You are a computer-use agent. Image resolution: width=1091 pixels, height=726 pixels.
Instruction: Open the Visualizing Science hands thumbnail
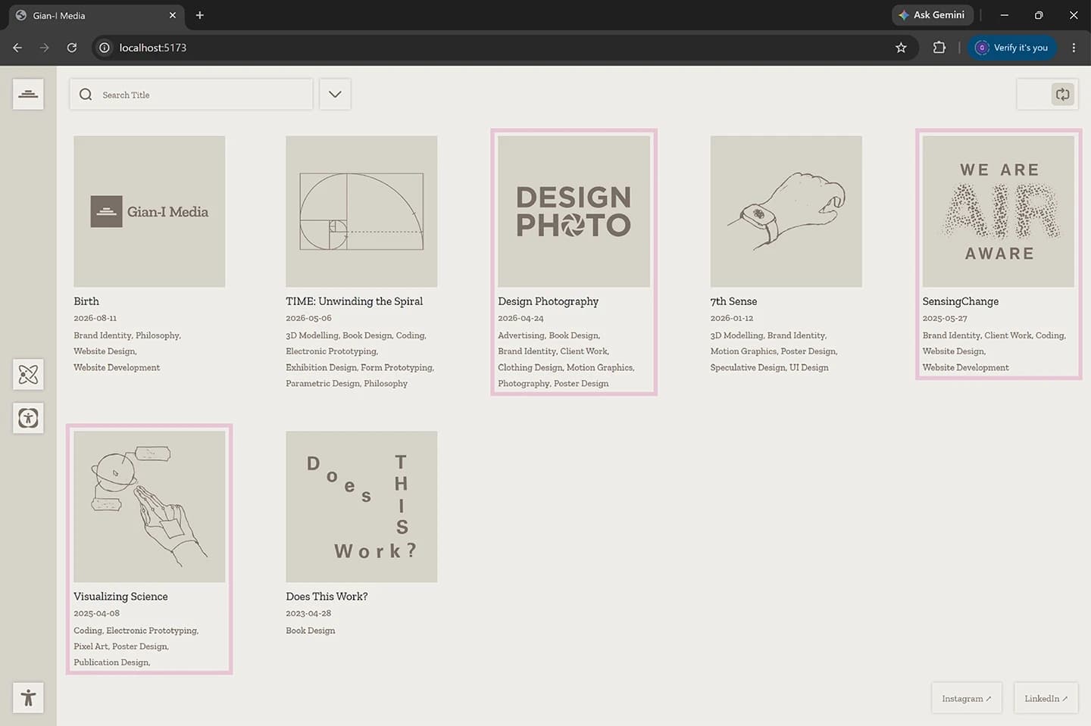[149, 506]
